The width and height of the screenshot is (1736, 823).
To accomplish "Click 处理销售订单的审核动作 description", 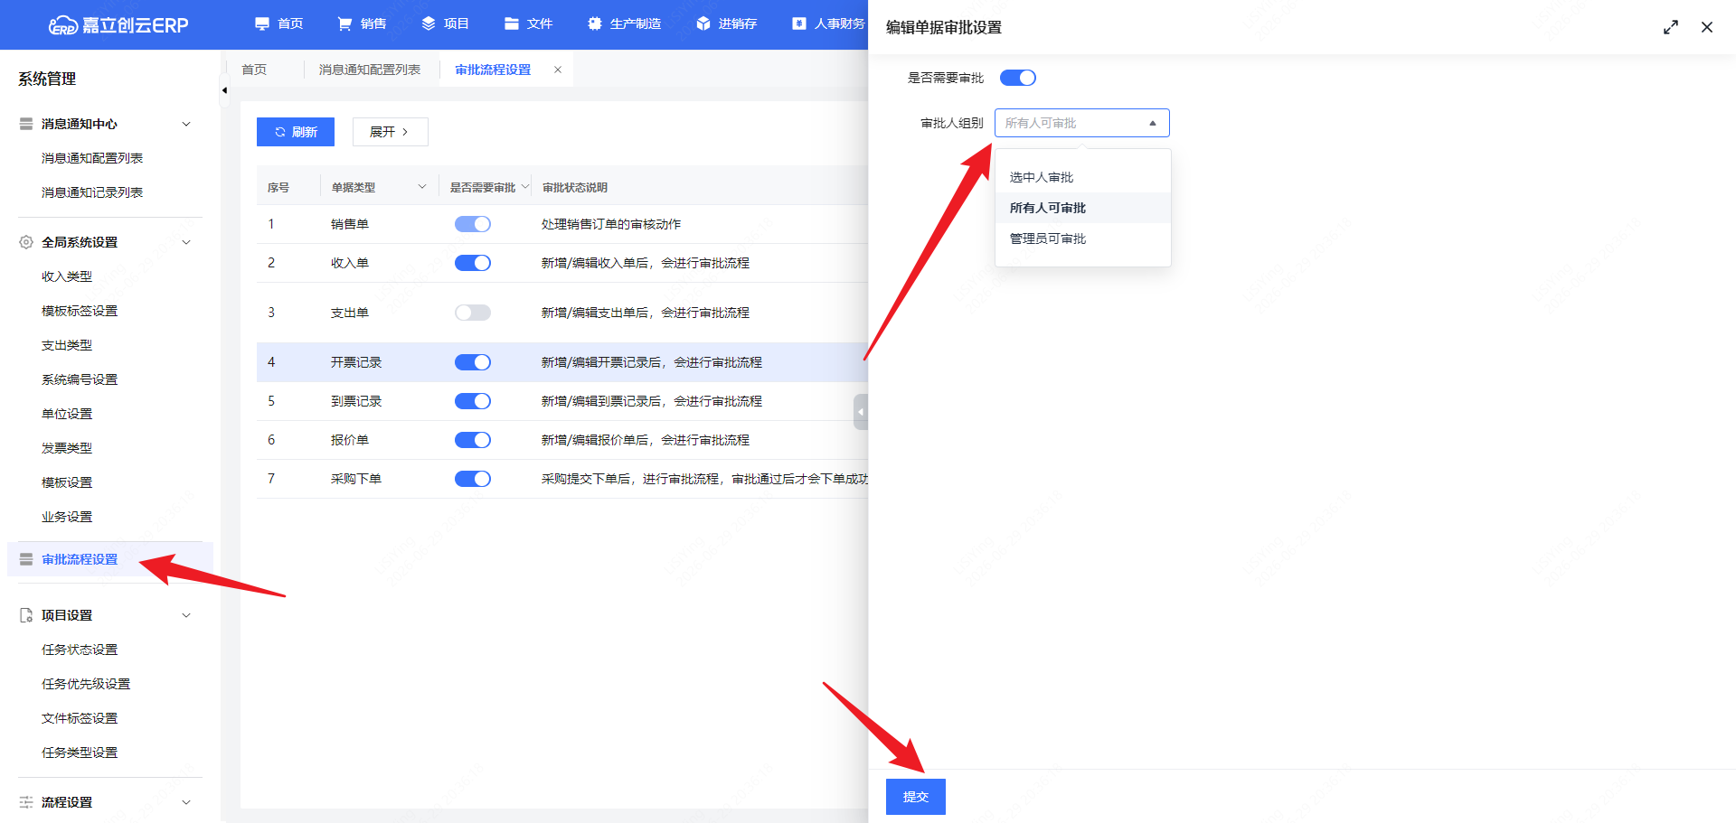I will (611, 224).
